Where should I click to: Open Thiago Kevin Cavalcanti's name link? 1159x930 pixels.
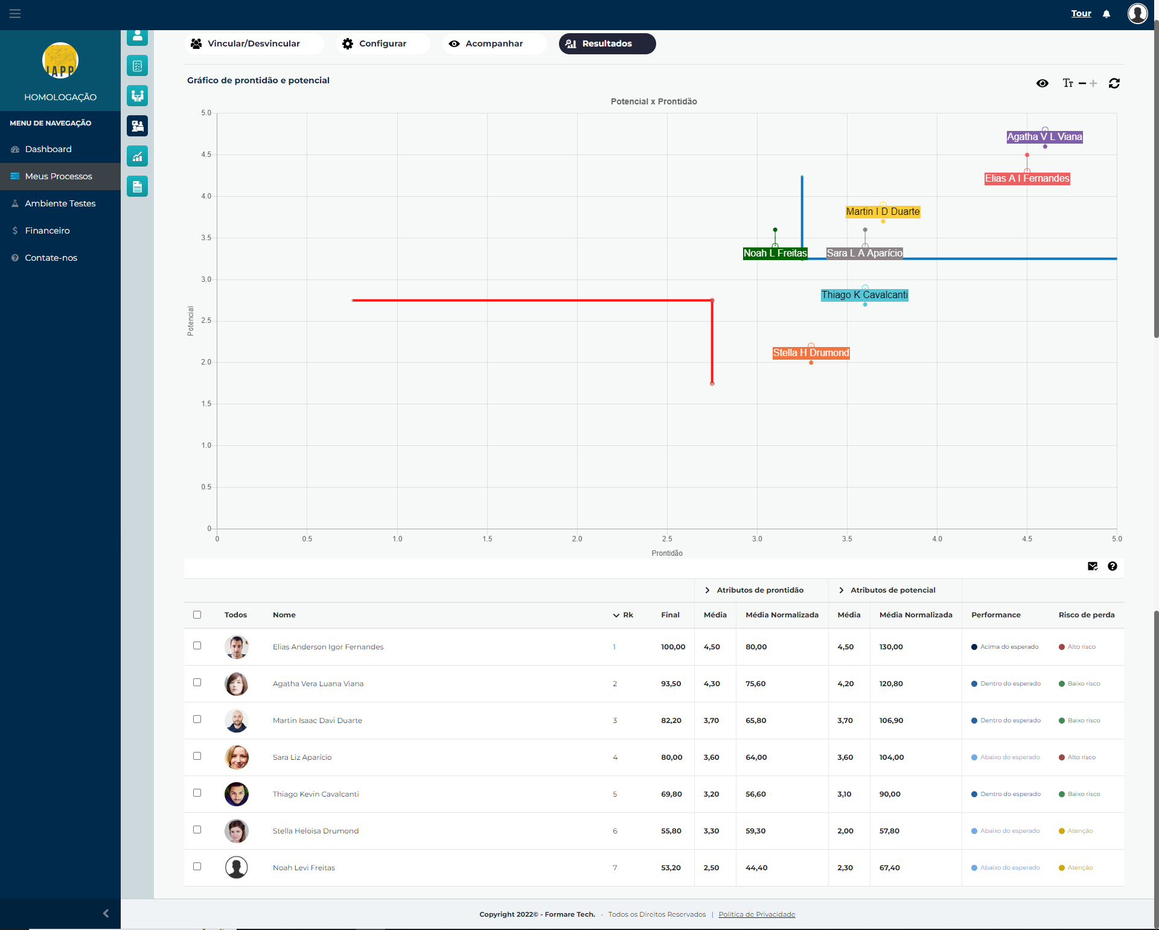pyautogui.click(x=316, y=794)
